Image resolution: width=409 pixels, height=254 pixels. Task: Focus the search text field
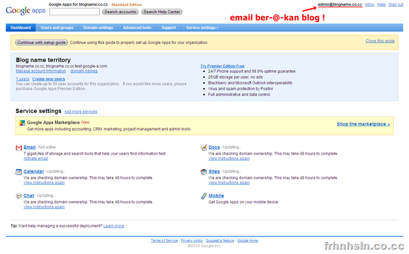click(x=74, y=11)
